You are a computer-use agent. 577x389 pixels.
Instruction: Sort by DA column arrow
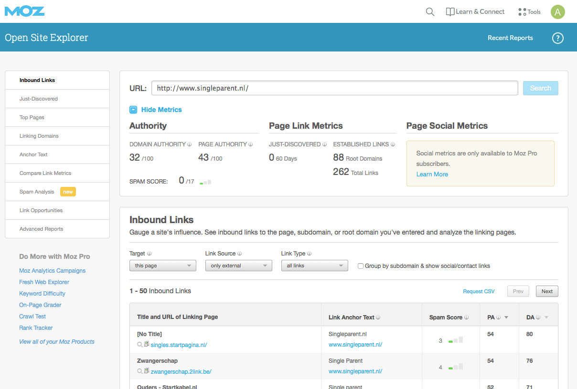pos(546,318)
